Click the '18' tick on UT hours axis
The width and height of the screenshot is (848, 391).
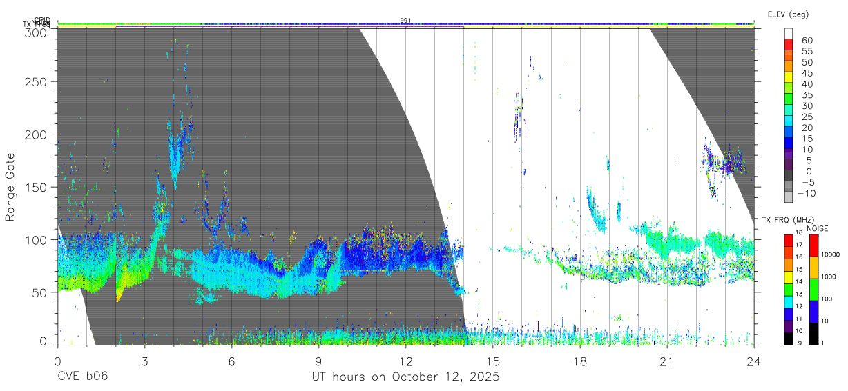tap(580, 361)
